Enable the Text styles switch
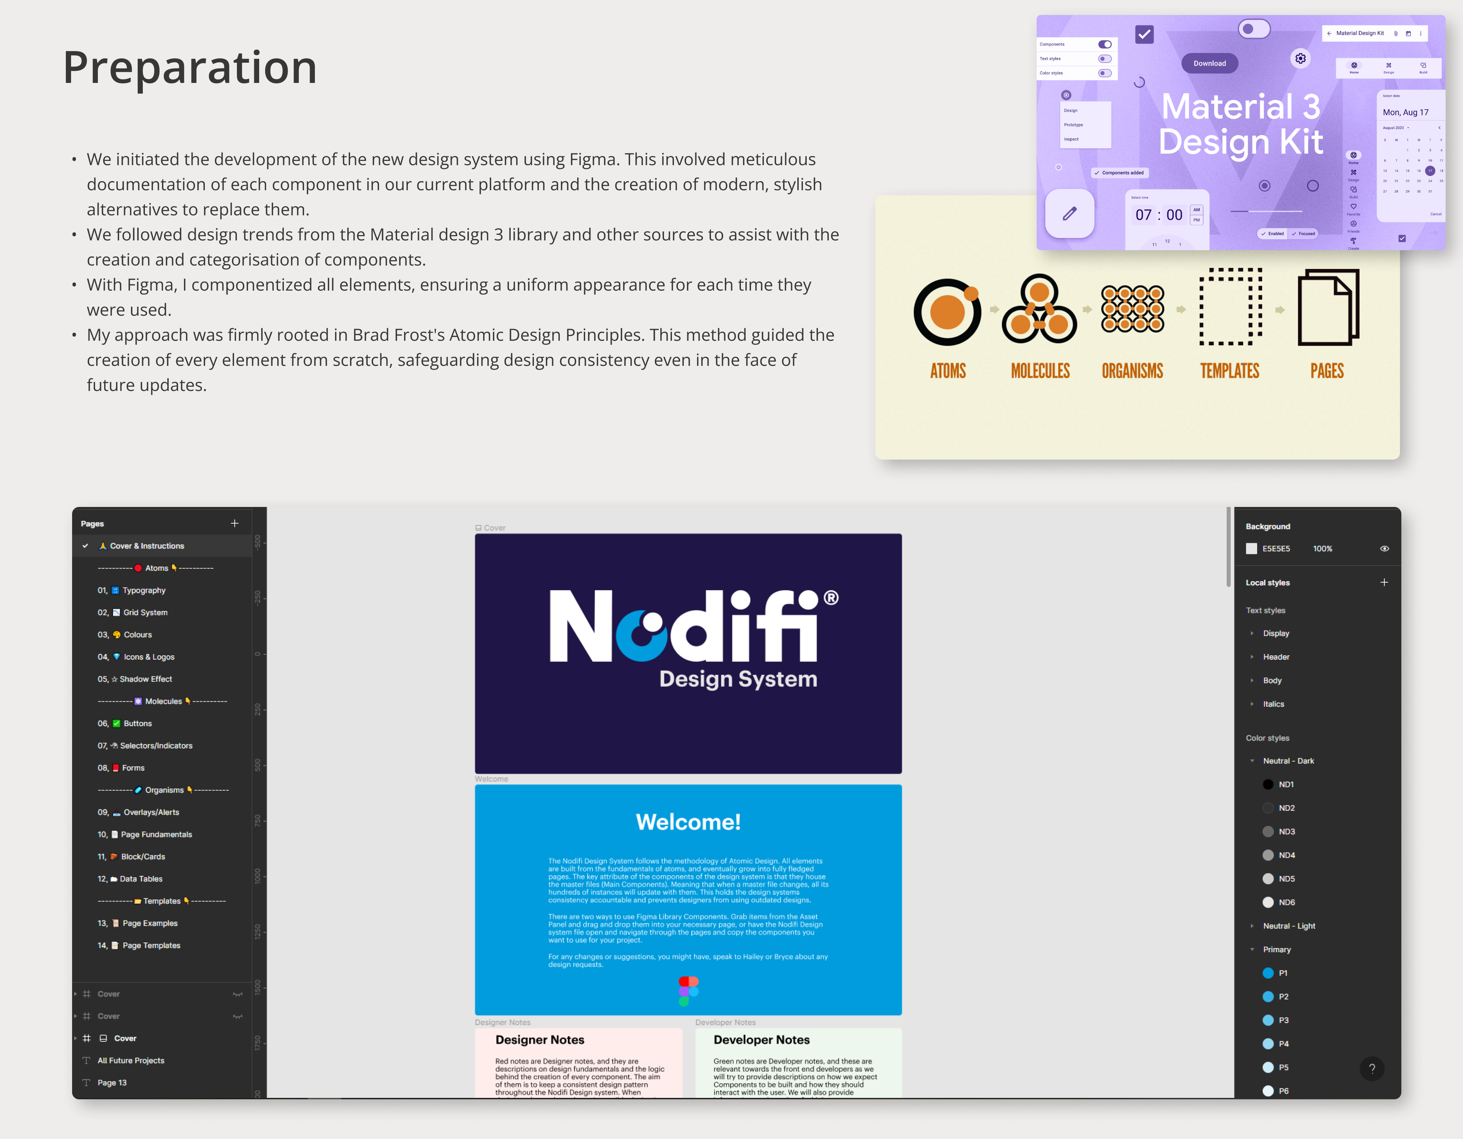This screenshot has height=1139, width=1463. click(x=1105, y=59)
